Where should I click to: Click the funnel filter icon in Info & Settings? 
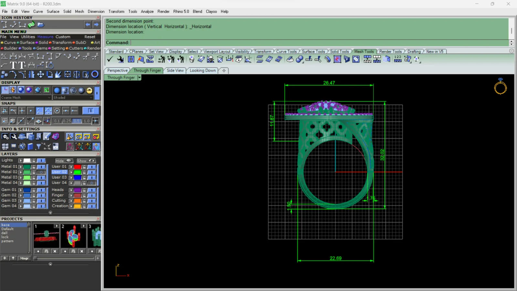[x=38, y=146]
